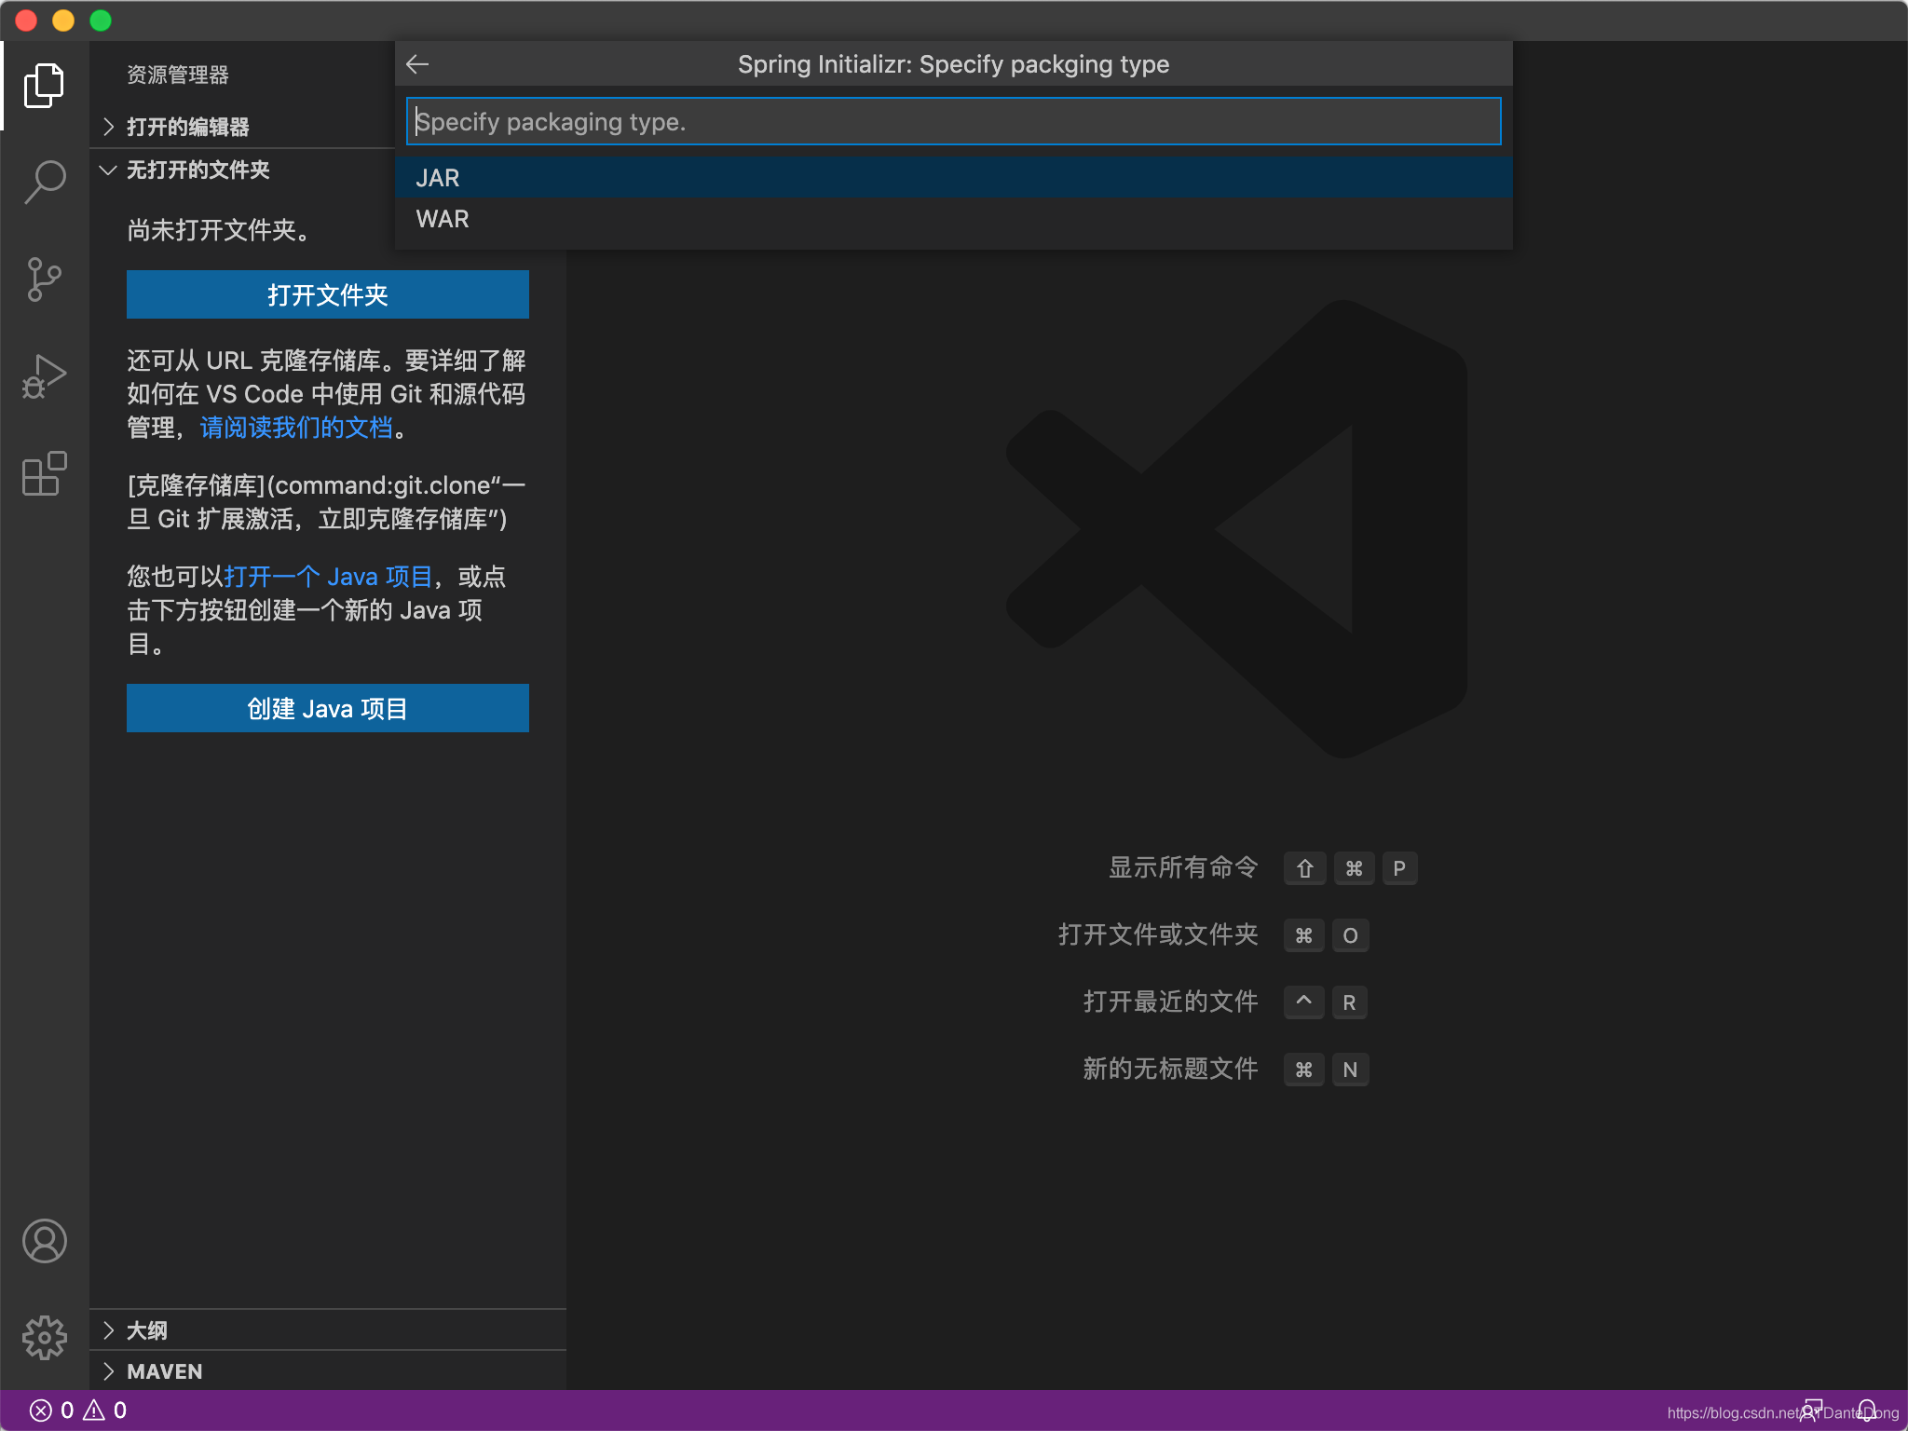This screenshot has height=1431, width=1908.
Task: Go back using the quick pick arrow
Action: click(x=417, y=64)
